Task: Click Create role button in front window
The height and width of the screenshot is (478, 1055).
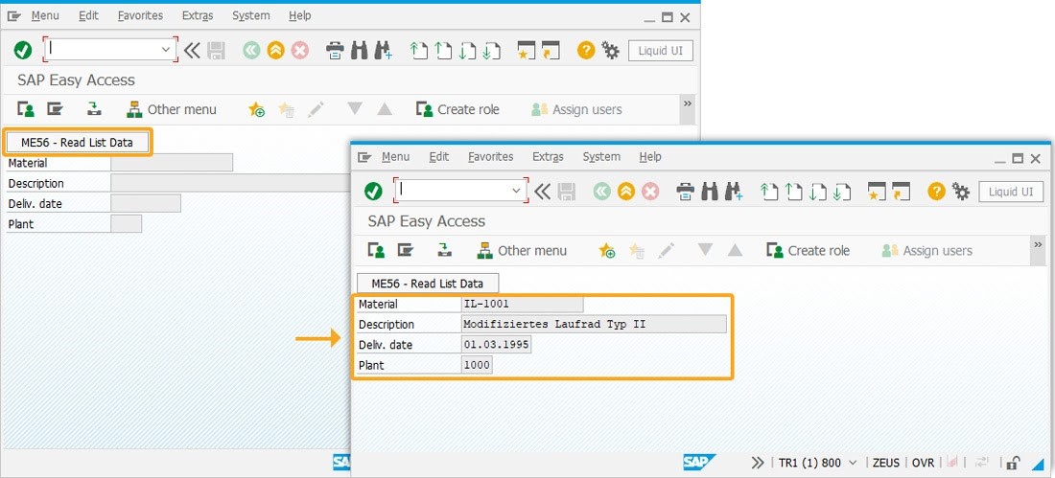Action: [x=809, y=251]
